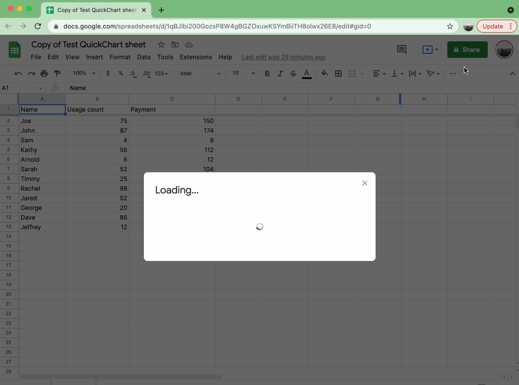Open the Extensions menu
Viewport: 519px width, 385px height.
coord(196,57)
